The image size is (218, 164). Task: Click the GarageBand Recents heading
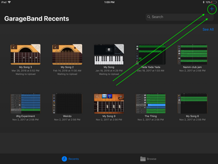tap(37, 19)
